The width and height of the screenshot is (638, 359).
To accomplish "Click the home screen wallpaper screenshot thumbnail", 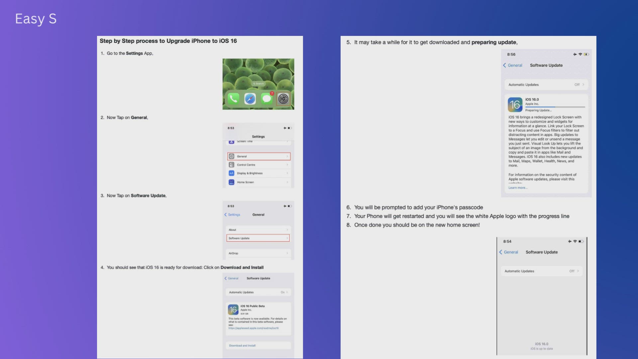I will [x=258, y=84].
